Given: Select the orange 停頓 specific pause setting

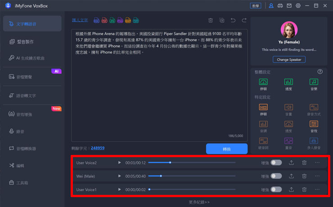Looking at the screenshot, I should click(x=263, y=110).
